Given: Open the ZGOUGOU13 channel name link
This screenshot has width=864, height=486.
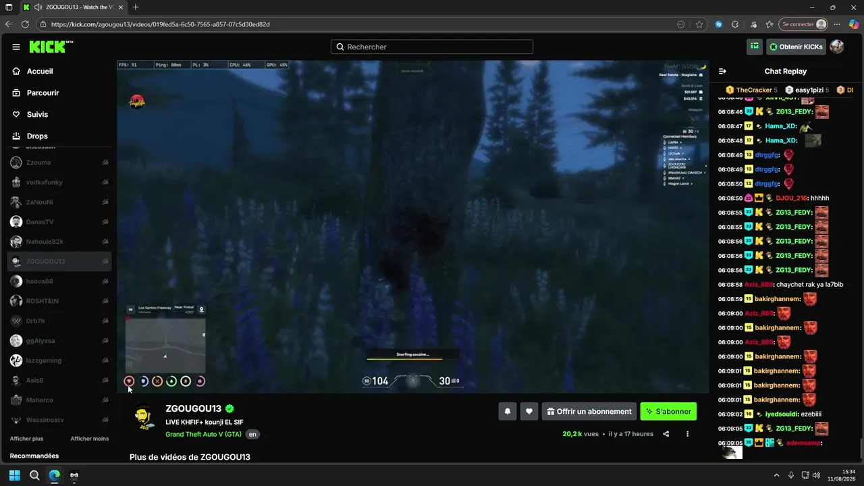Looking at the screenshot, I should click(193, 409).
